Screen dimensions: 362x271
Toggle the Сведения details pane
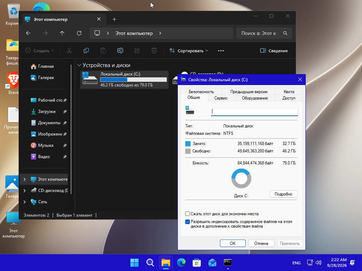coord(274,50)
